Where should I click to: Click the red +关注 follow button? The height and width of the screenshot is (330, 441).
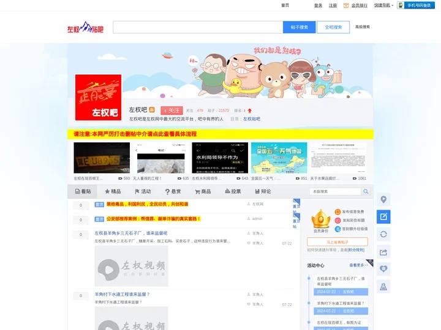tap(171, 111)
